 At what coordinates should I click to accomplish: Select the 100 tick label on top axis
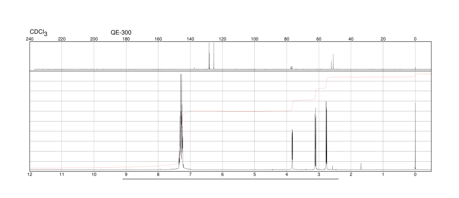click(255, 39)
